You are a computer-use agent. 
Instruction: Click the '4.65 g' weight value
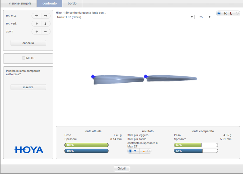pos(227,135)
